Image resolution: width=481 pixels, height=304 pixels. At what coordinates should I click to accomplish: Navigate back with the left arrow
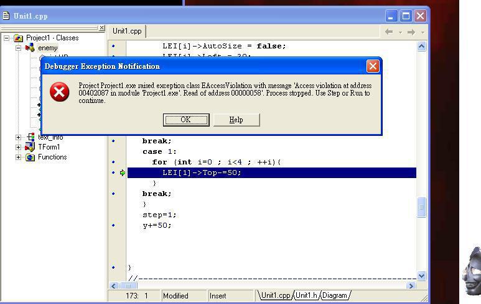pyautogui.click(x=389, y=32)
